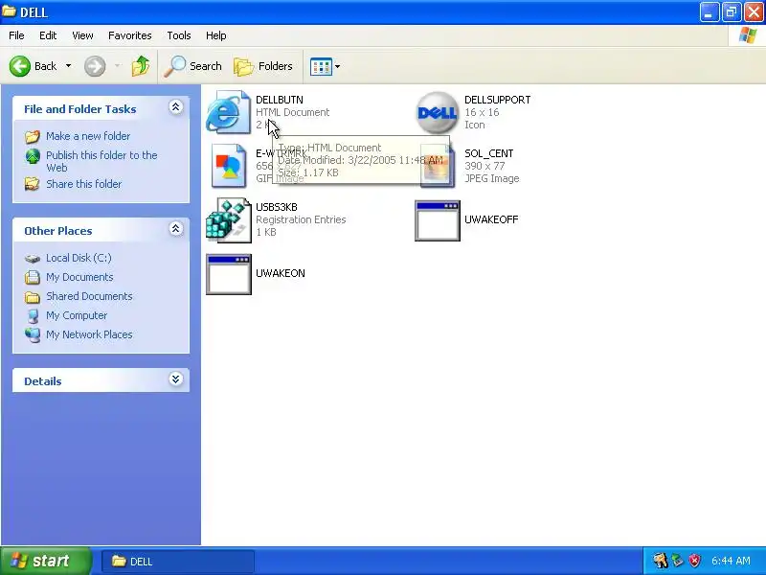Click Publish this folder to the Web
This screenshot has height=575, width=766.
click(x=101, y=161)
